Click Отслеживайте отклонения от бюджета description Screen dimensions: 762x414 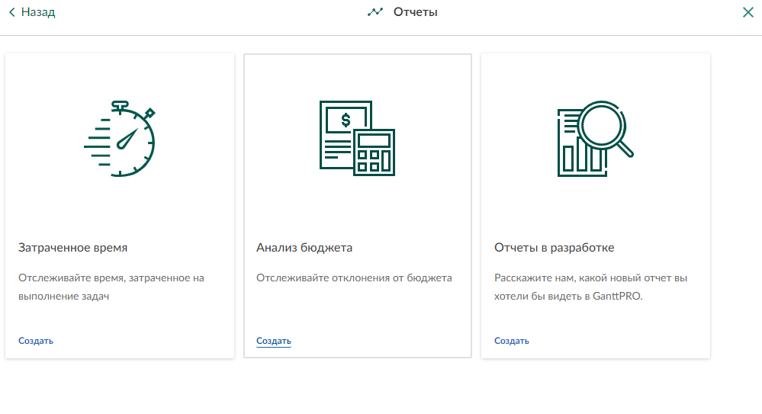[x=354, y=278]
